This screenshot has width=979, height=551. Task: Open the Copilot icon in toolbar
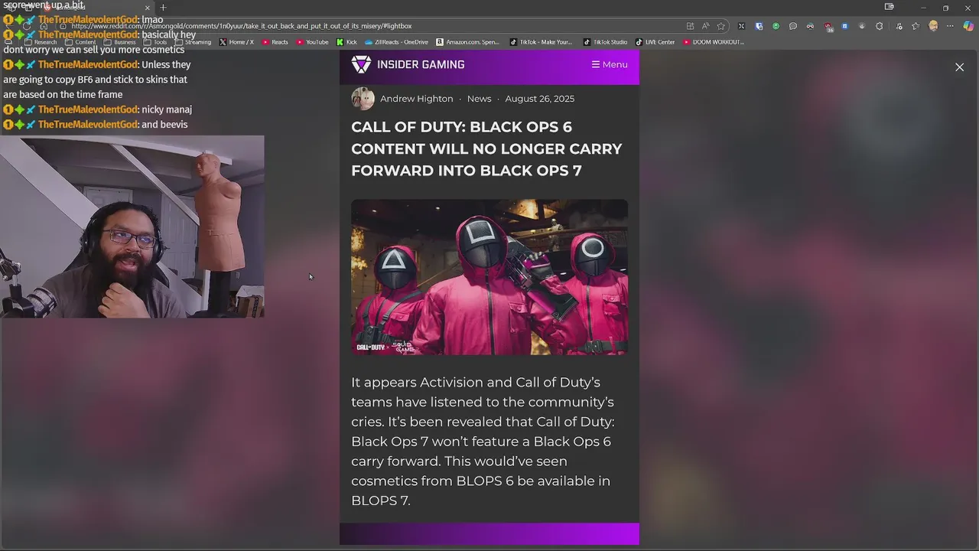(x=968, y=26)
